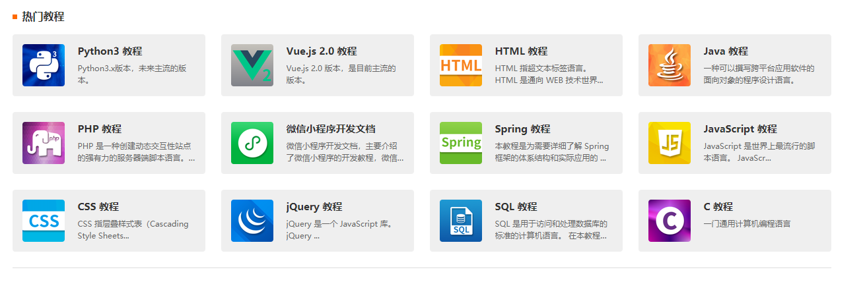865x282 pixels.
Task: Click description '本教程是为需要详细了解 Spring'
Action: [x=552, y=146]
